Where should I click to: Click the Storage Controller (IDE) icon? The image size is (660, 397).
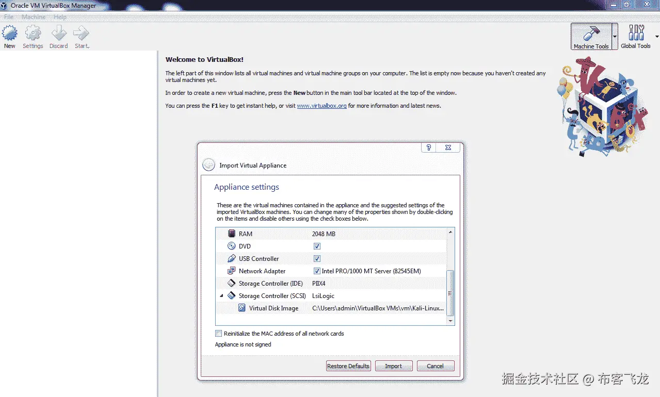point(232,283)
